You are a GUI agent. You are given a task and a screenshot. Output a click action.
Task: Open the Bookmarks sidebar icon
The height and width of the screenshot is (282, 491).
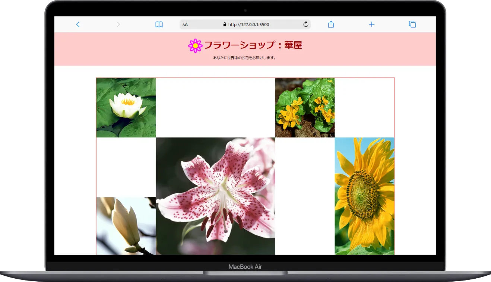coord(159,24)
